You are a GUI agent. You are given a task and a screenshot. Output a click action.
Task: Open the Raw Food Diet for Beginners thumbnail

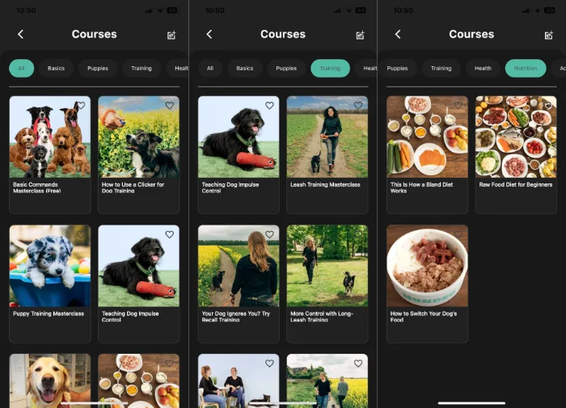point(516,137)
